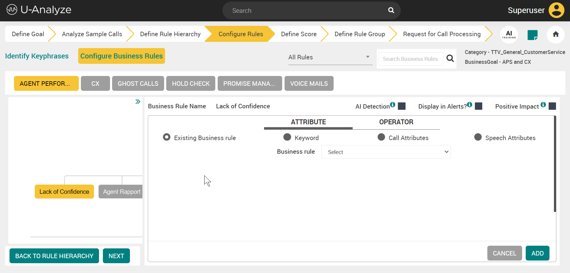
Task: Click the BusinessGoal - APS and CX text
Action: [x=498, y=62]
